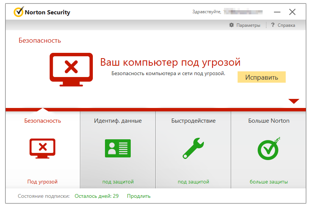Image resolution: width=313 pixels, height=208 pixels.
Task: Click под защитой under Идентиф. данные
Action: 118,182
